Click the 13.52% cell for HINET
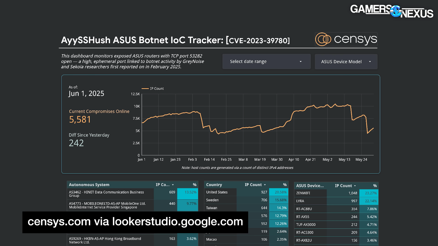438x246 pixels. [x=188, y=194]
